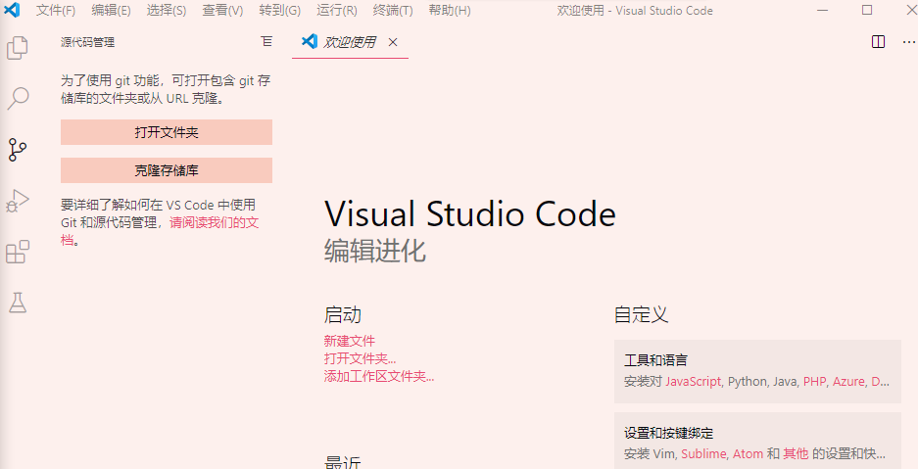Open the 转到(G) menu
This screenshot has height=469, width=918.
pos(280,11)
